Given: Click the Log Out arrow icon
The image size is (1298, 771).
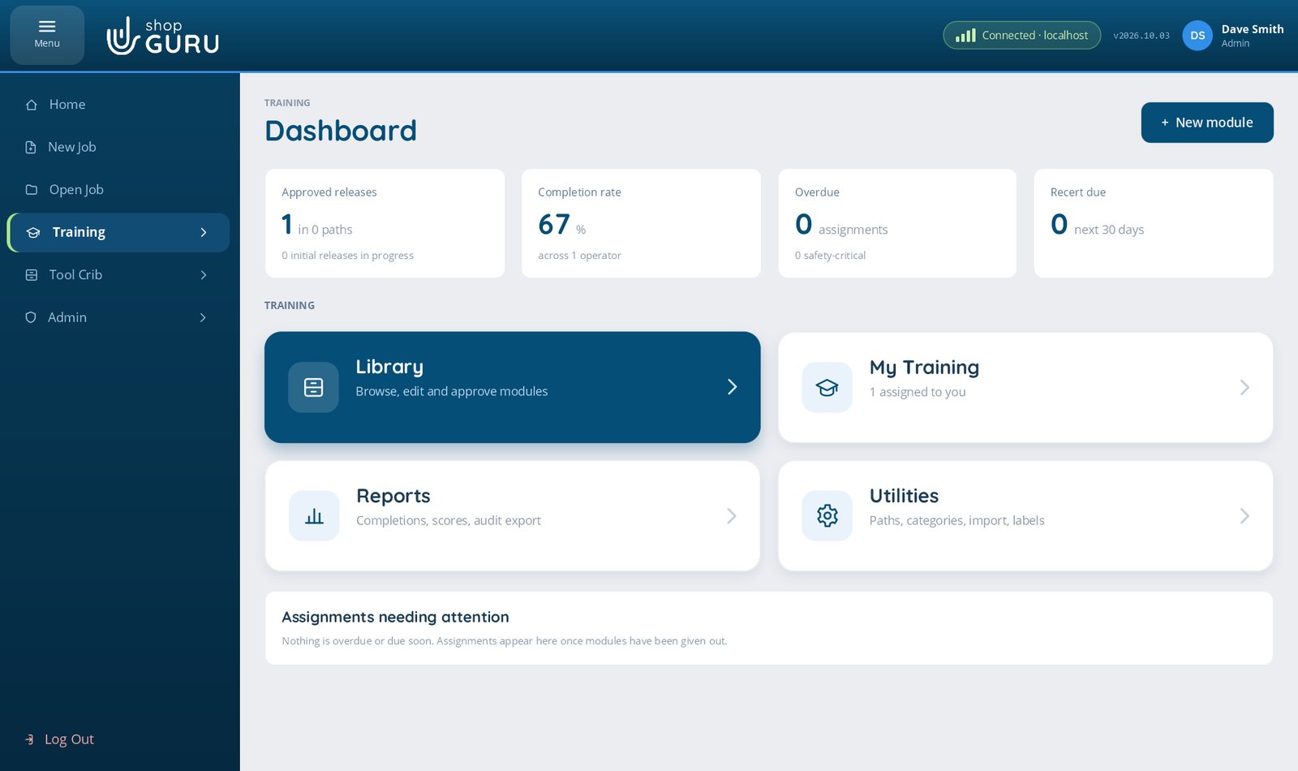Looking at the screenshot, I should pyautogui.click(x=30, y=739).
